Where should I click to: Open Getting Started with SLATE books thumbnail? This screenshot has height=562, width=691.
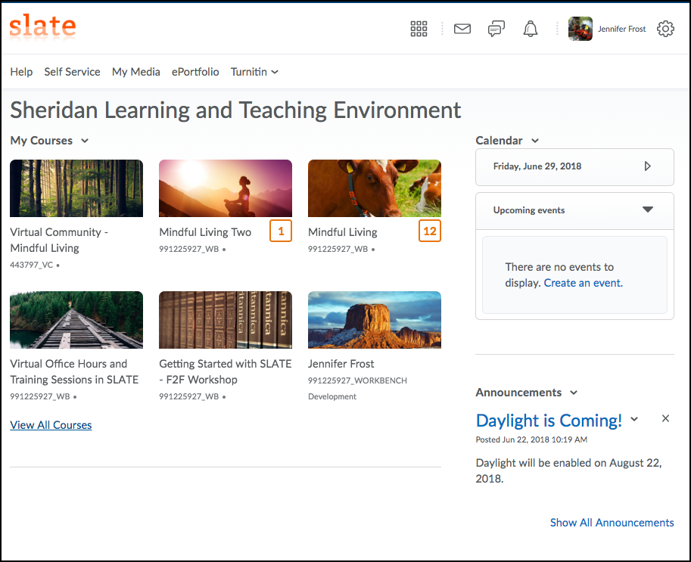226,320
